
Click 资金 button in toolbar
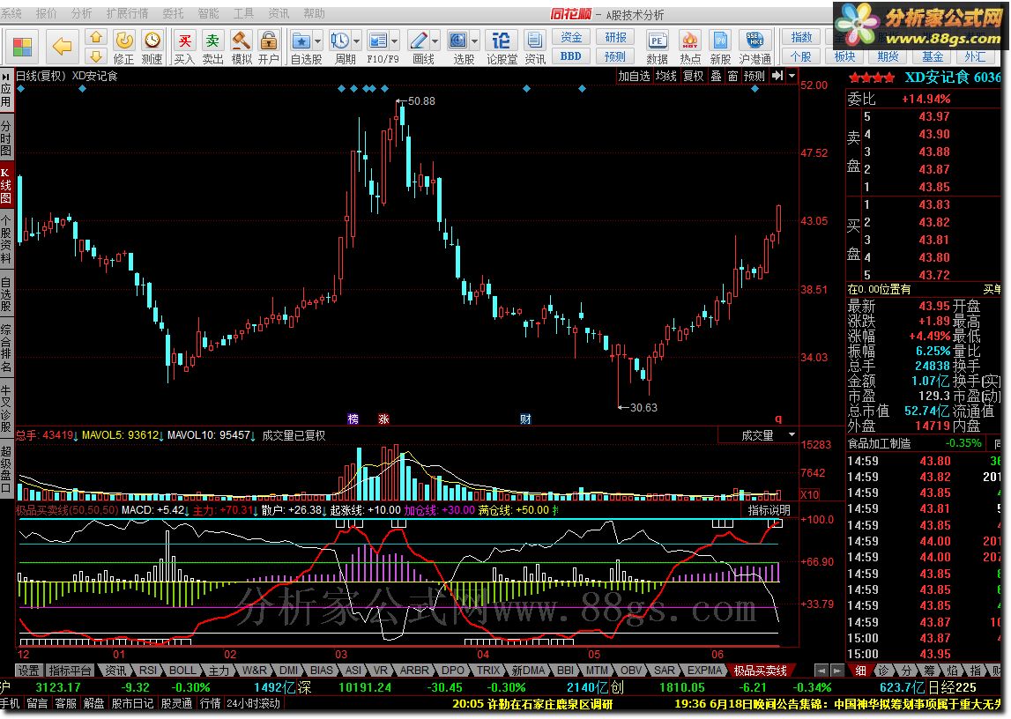pos(570,37)
